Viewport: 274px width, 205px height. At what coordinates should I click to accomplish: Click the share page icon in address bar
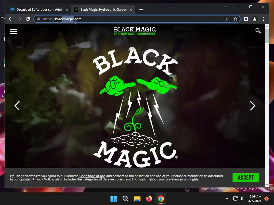click(x=227, y=19)
